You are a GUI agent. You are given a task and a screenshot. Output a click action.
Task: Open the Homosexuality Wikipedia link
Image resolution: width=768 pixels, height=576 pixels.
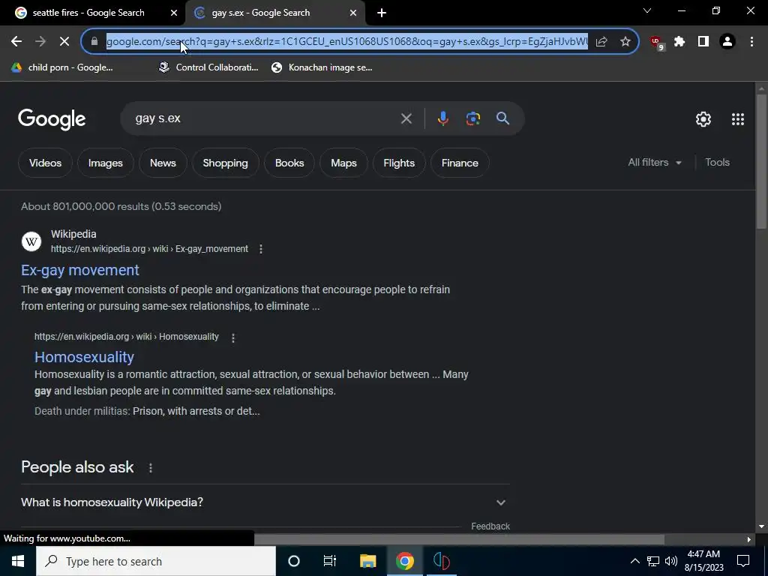[84, 357]
